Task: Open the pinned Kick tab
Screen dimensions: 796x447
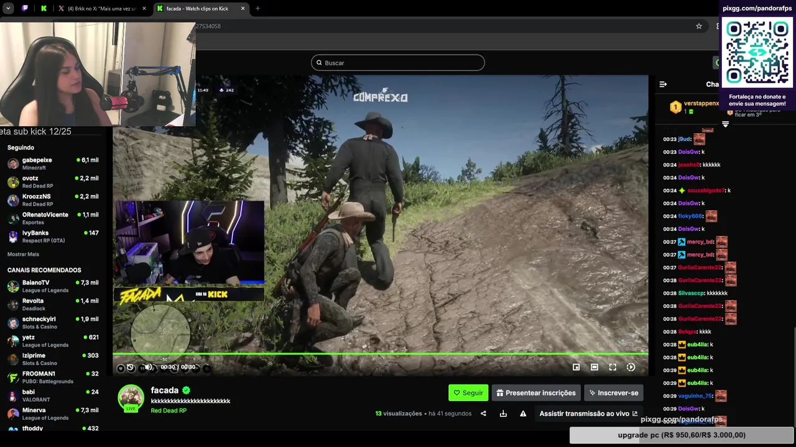Action: (44, 8)
